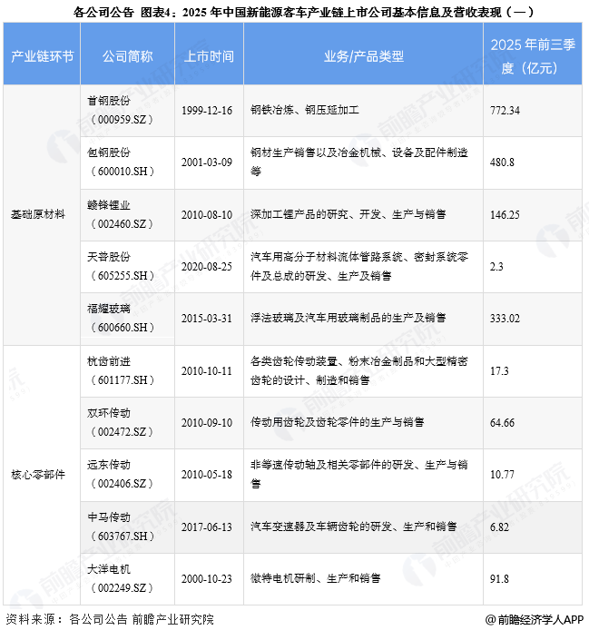Viewport: 589px width, 630px height.
Task: Click revenue value 333.02
Action: click(x=505, y=319)
